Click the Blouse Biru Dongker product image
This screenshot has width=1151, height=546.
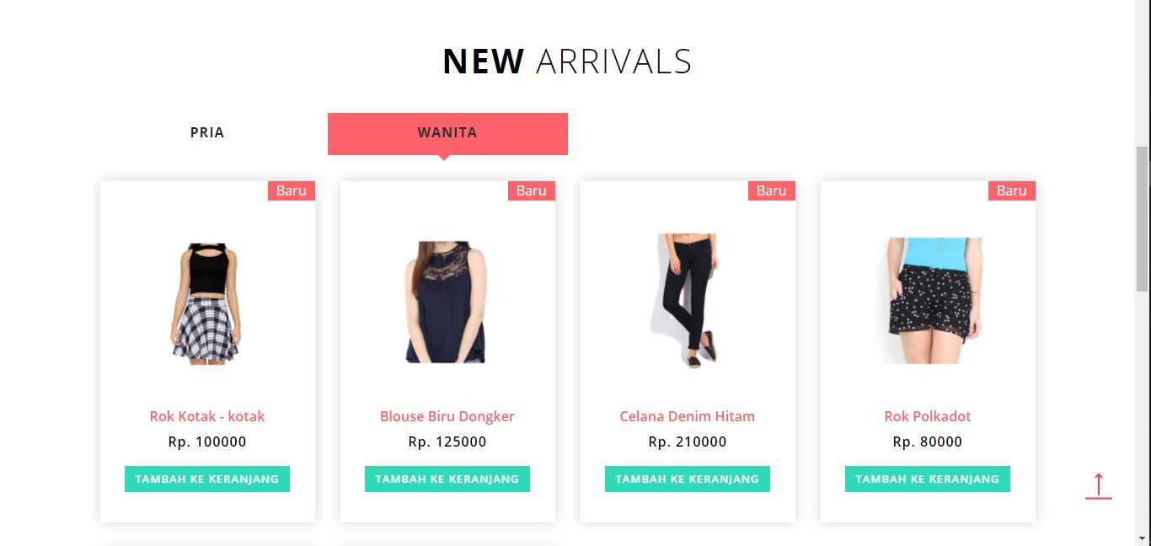click(x=446, y=302)
